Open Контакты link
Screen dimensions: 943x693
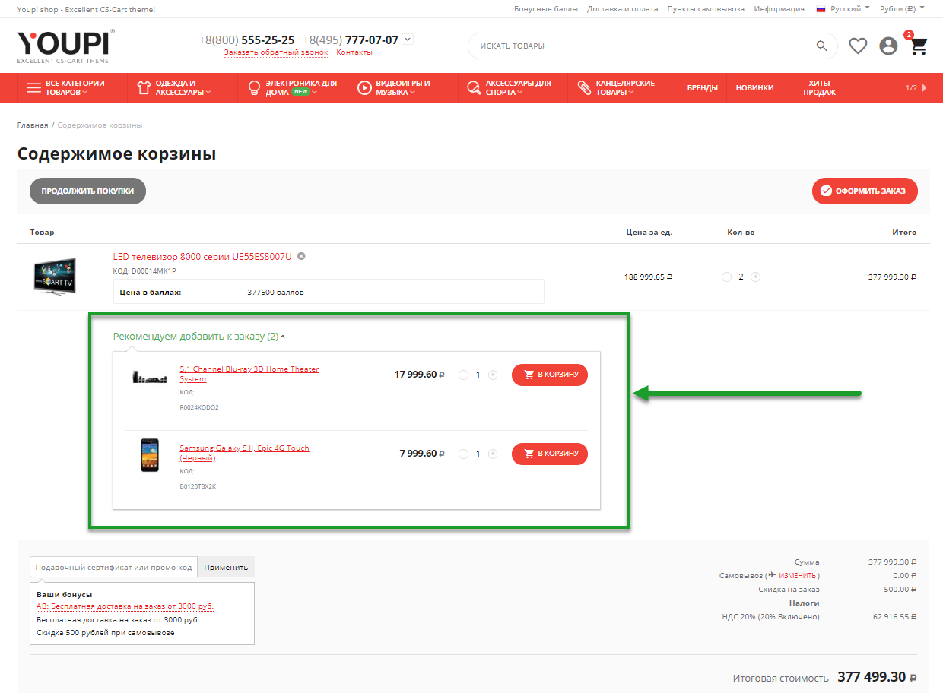[x=354, y=52]
